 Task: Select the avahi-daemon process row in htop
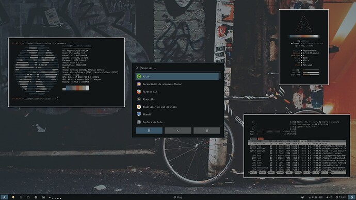pos(297,163)
